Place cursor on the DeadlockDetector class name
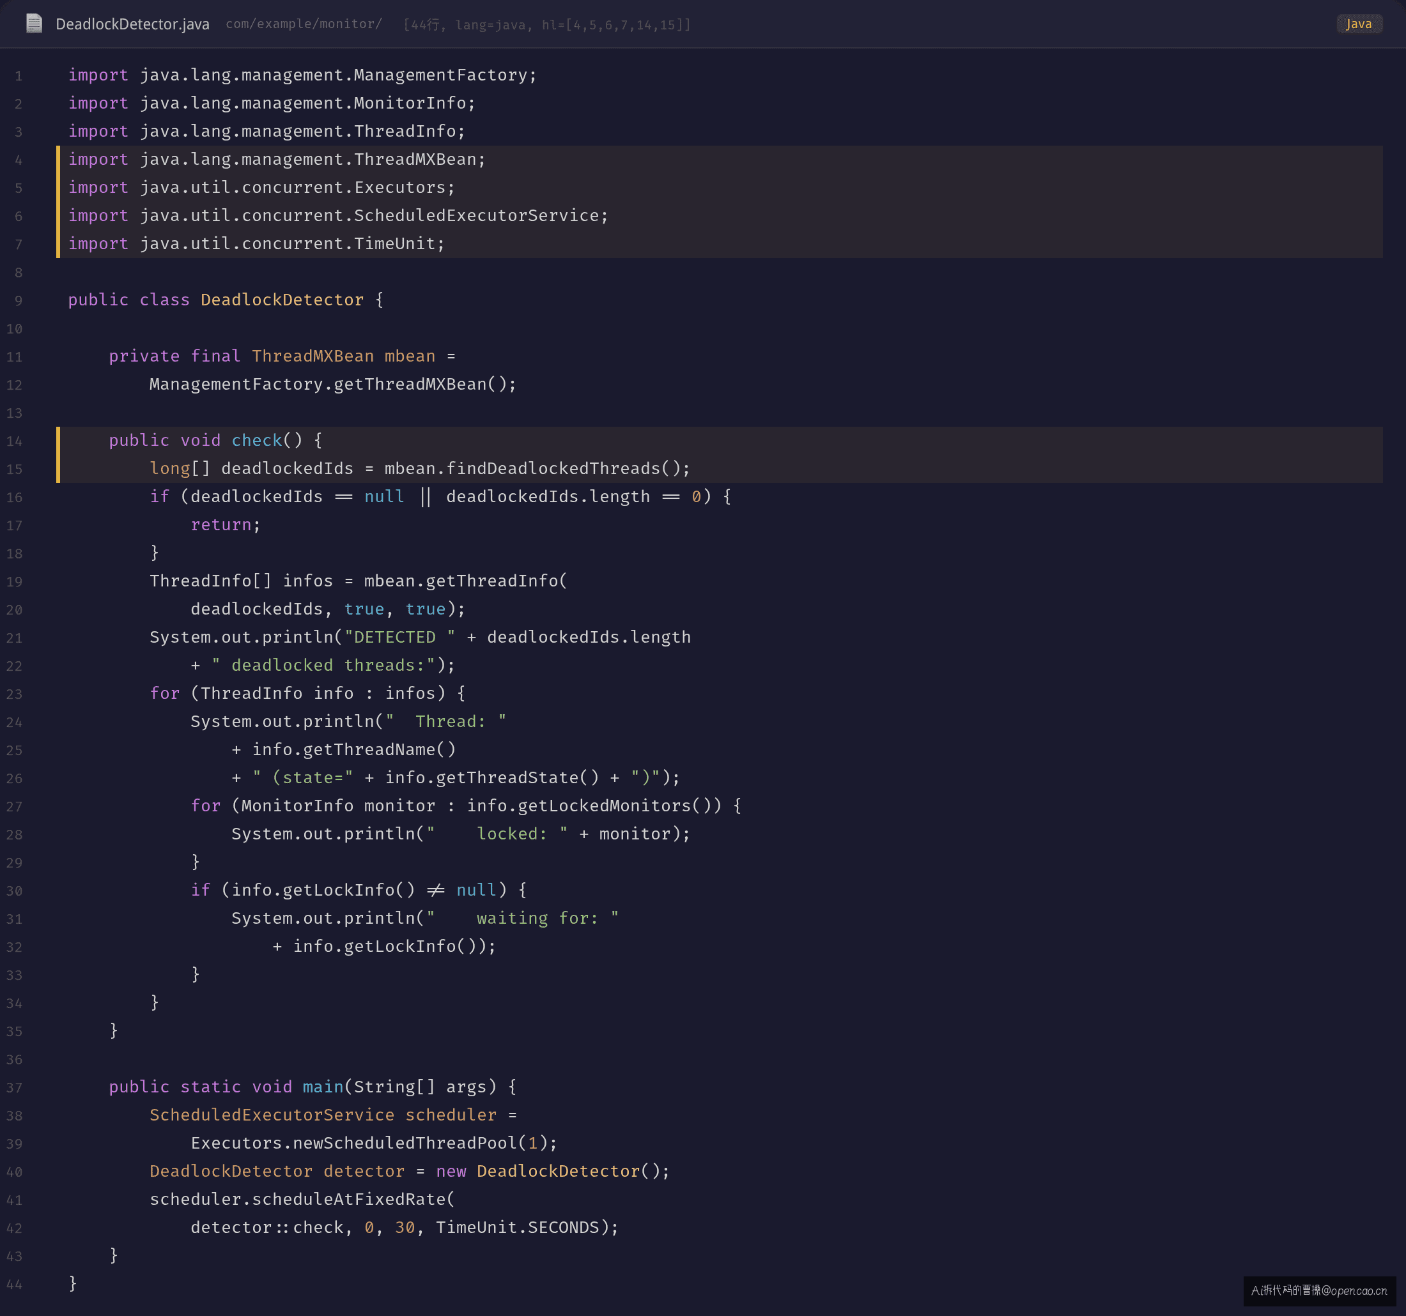The width and height of the screenshot is (1406, 1316). (281, 300)
